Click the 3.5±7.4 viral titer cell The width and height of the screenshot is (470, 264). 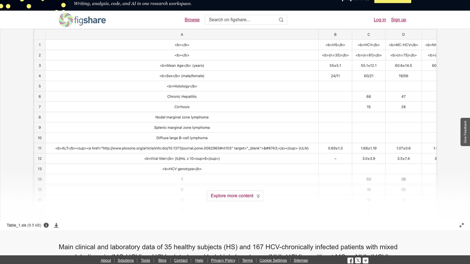click(x=404, y=158)
